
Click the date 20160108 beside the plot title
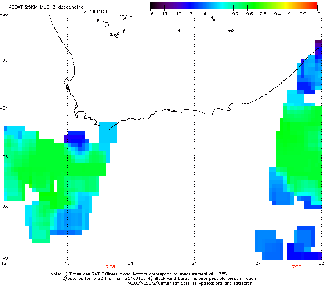[95, 11]
